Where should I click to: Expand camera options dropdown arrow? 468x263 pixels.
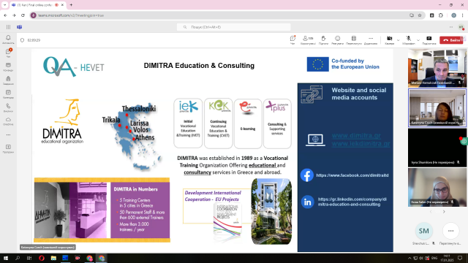(398, 40)
